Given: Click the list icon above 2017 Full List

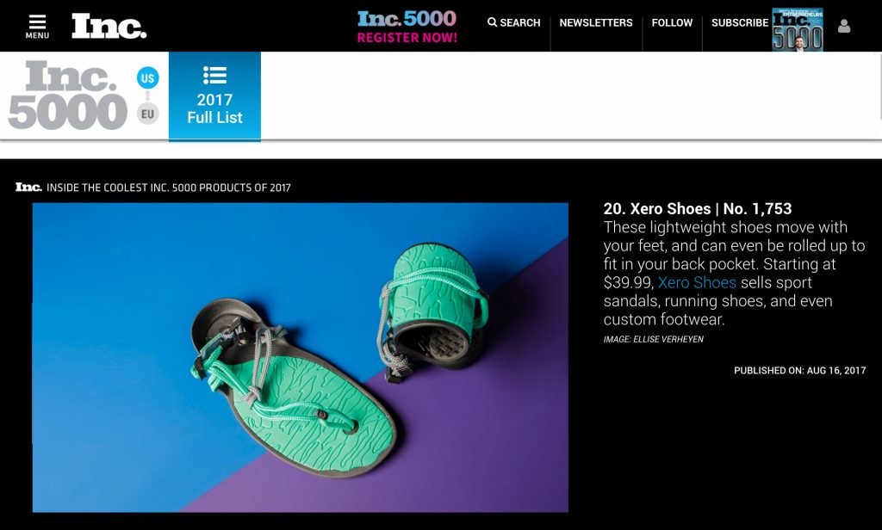Looking at the screenshot, I should pyautogui.click(x=214, y=75).
